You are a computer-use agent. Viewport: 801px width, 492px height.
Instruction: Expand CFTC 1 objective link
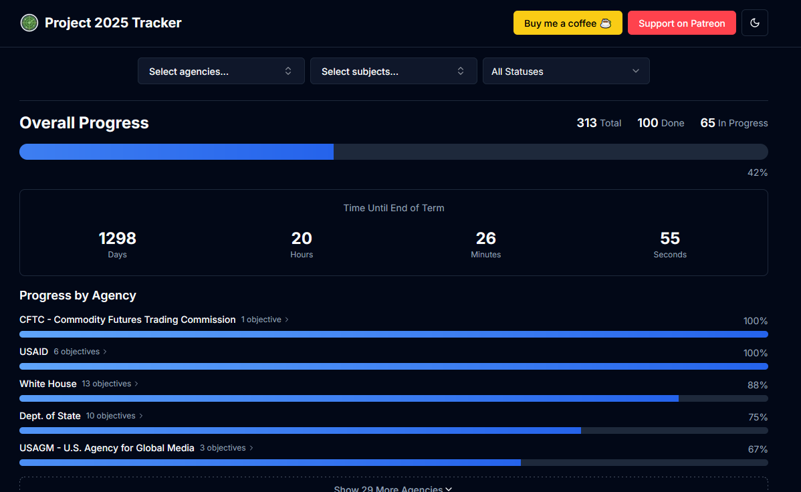(x=265, y=320)
